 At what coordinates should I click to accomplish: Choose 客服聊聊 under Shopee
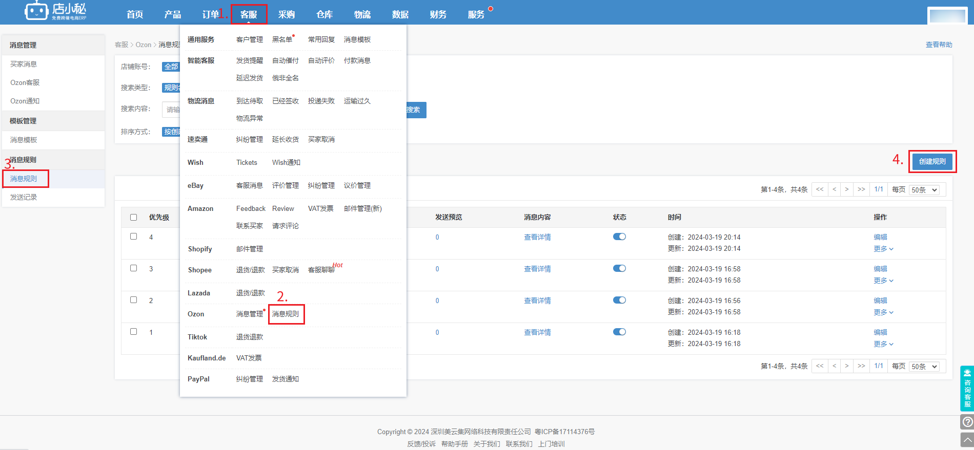click(321, 270)
